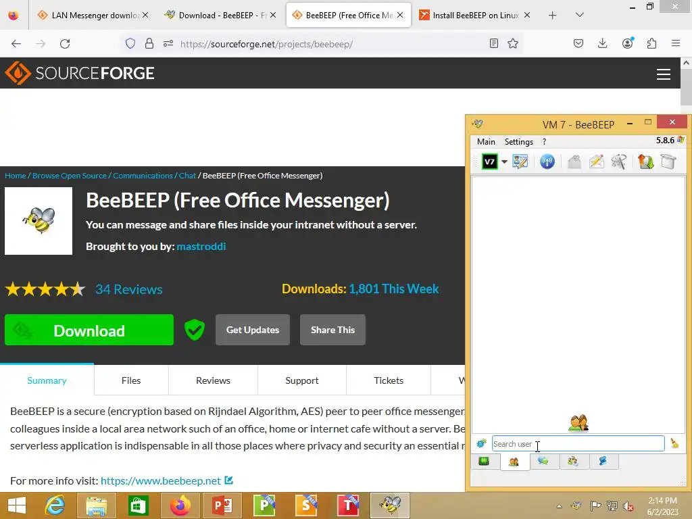This screenshot has height=519, width=692.
Task: Go to Home breadcrumb link
Action: pyautogui.click(x=16, y=176)
